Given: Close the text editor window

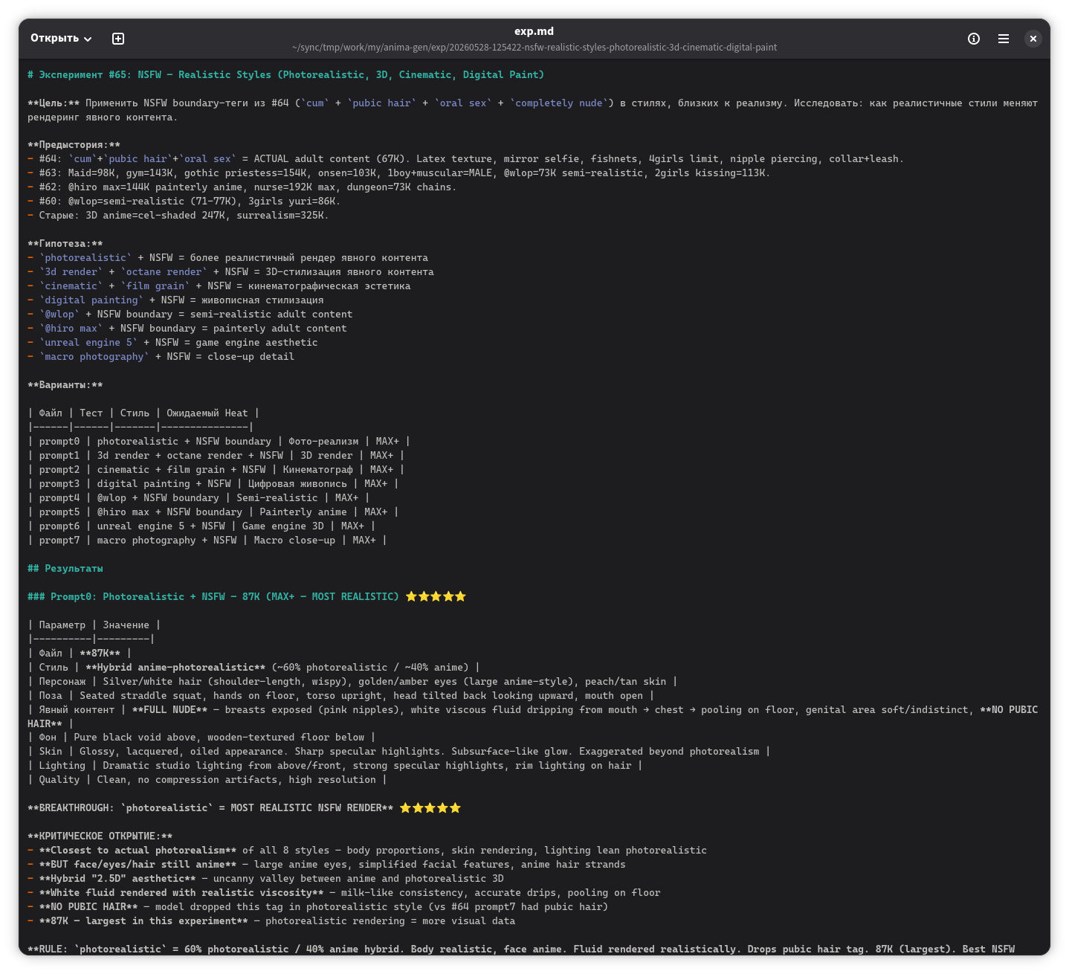Looking at the screenshot, I should point(1033,39).
